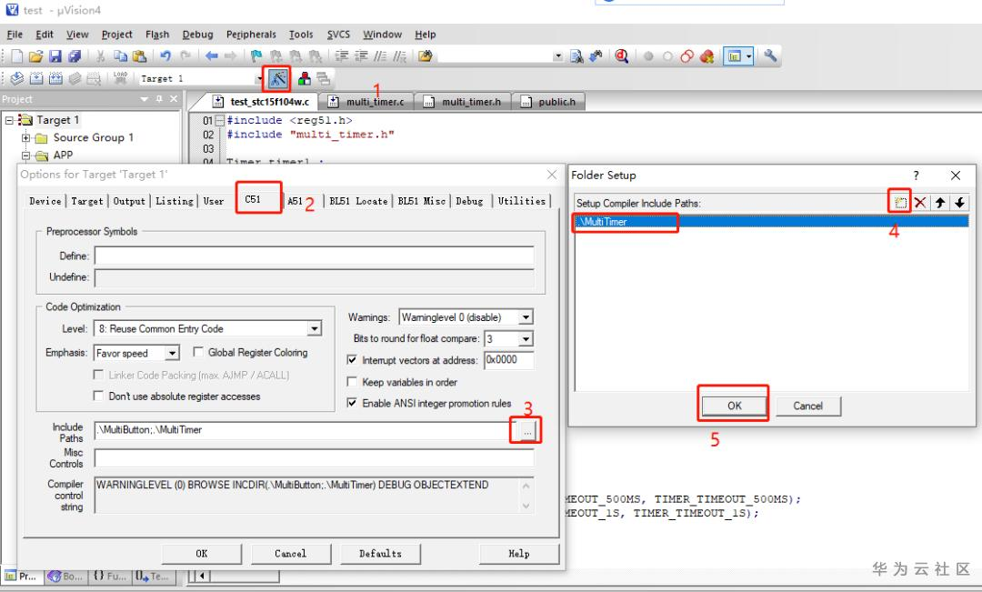982x592 pixels.
Task: Save all files toolbar icon
Action: (x=75, y=56)
